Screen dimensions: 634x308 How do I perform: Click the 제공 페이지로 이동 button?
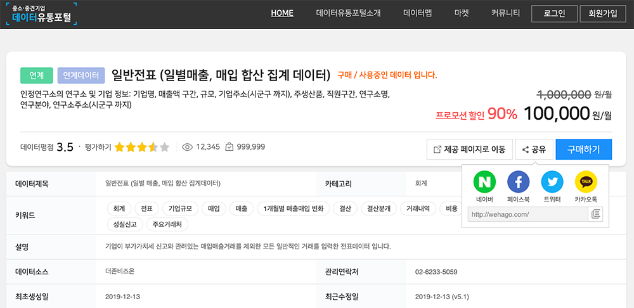(x=469, y=150)
